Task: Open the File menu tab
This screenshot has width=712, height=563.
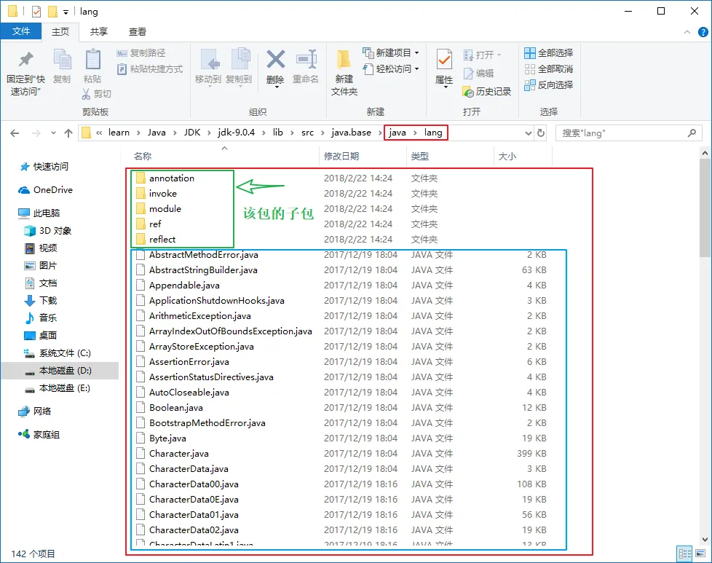Action: 21,32
